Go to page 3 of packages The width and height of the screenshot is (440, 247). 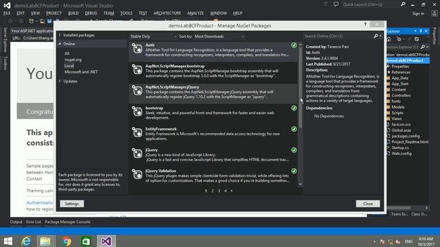[x=219, y=191]
